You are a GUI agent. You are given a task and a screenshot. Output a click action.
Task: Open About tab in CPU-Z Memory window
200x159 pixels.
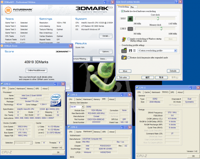(180, 92)
